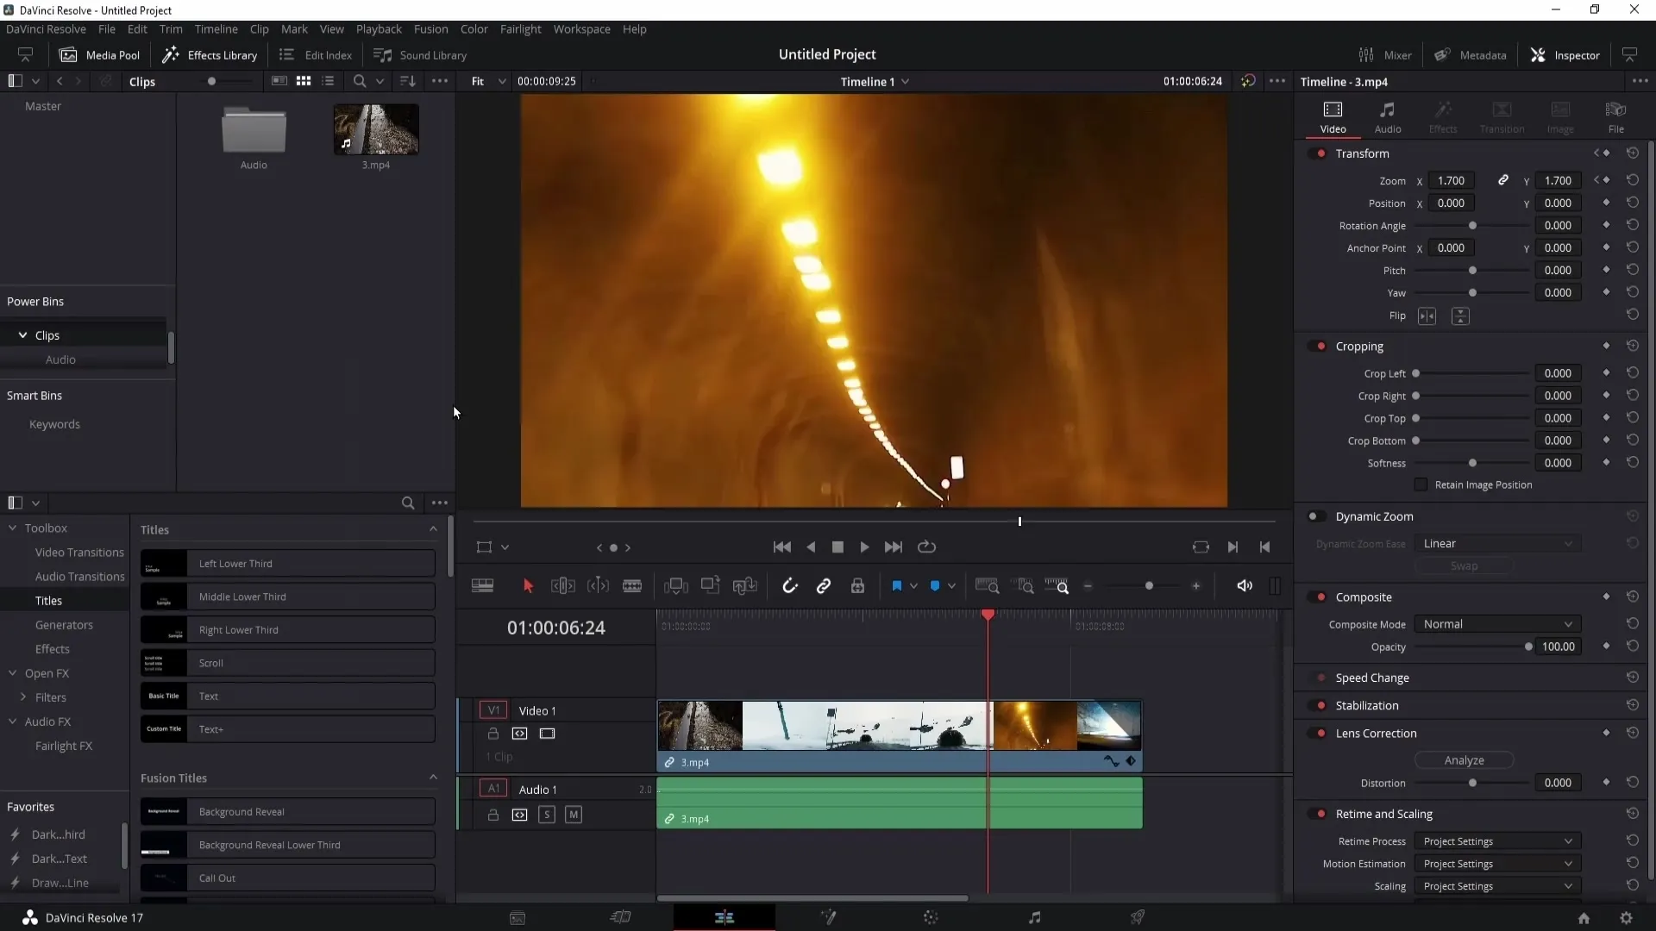Drag the Opacity slider in Composite section
Viewport: 1656px width, 931px height.
pyautogui.click(x=1527, y=647)
